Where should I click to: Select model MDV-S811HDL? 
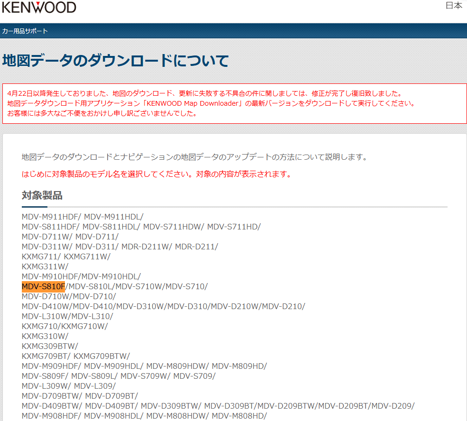pyautogui.click(x=110, y=227)
